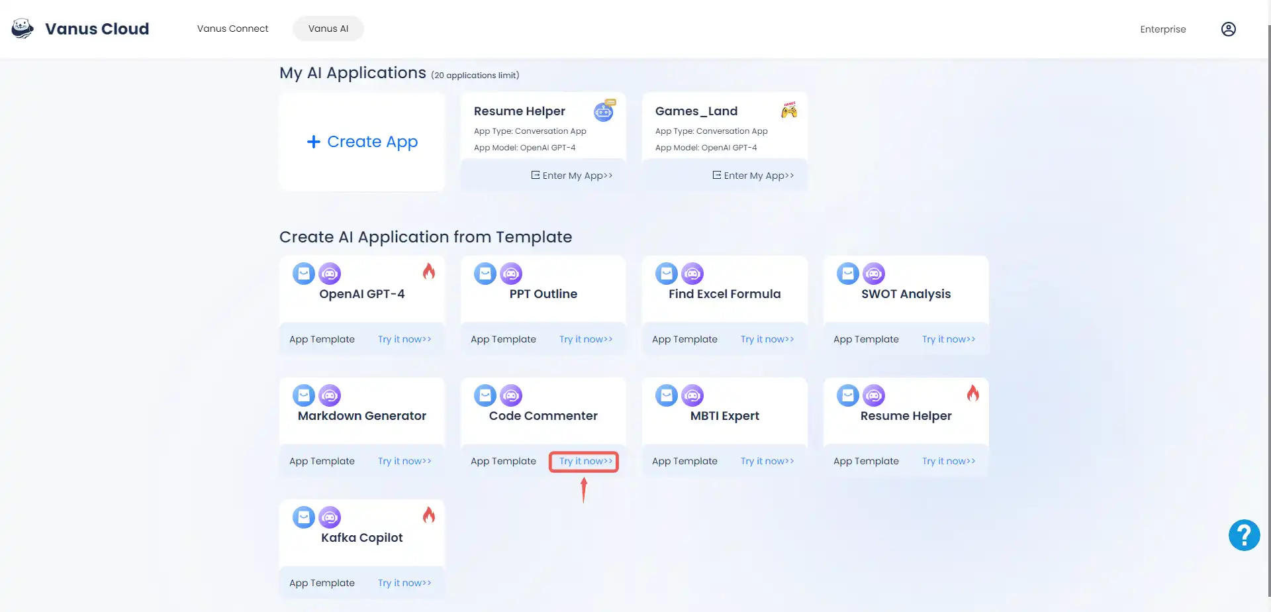1271x612 pixels.
Task: Click the plus icon next to Create App
Action: pyautogui.click(x=314, y=142)
